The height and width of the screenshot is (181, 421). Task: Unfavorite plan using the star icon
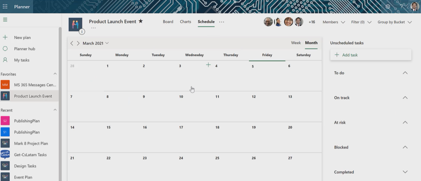click(x=141, y=21)
